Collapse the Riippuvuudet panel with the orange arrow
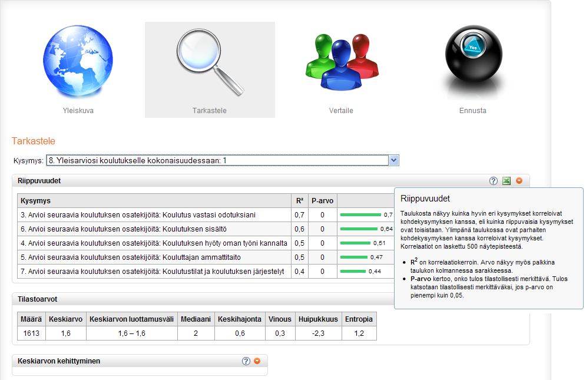This screenshot has height=380, width=586. click(x=519, y=181)
